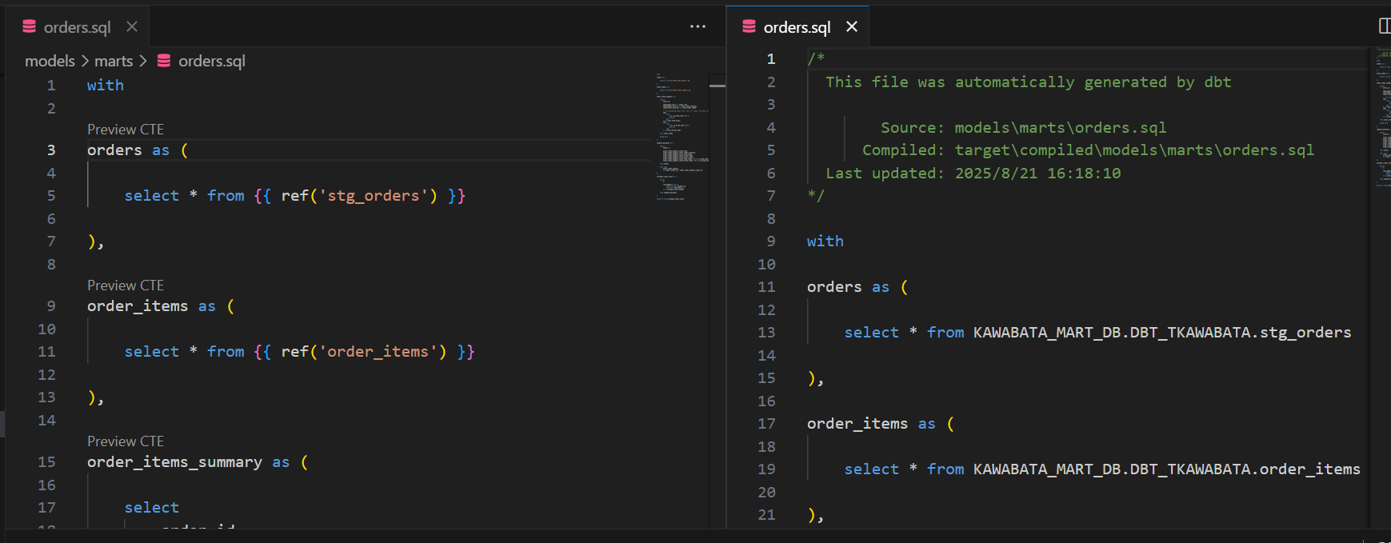Image resolution: width=1391 pixels, height=543 pixels.
Task: Click the closing '),' on right line 15
Action: (x=816, y=378)
